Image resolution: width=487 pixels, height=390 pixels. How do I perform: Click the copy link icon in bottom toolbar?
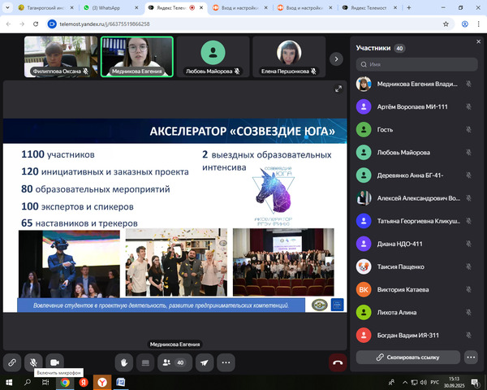12,362
